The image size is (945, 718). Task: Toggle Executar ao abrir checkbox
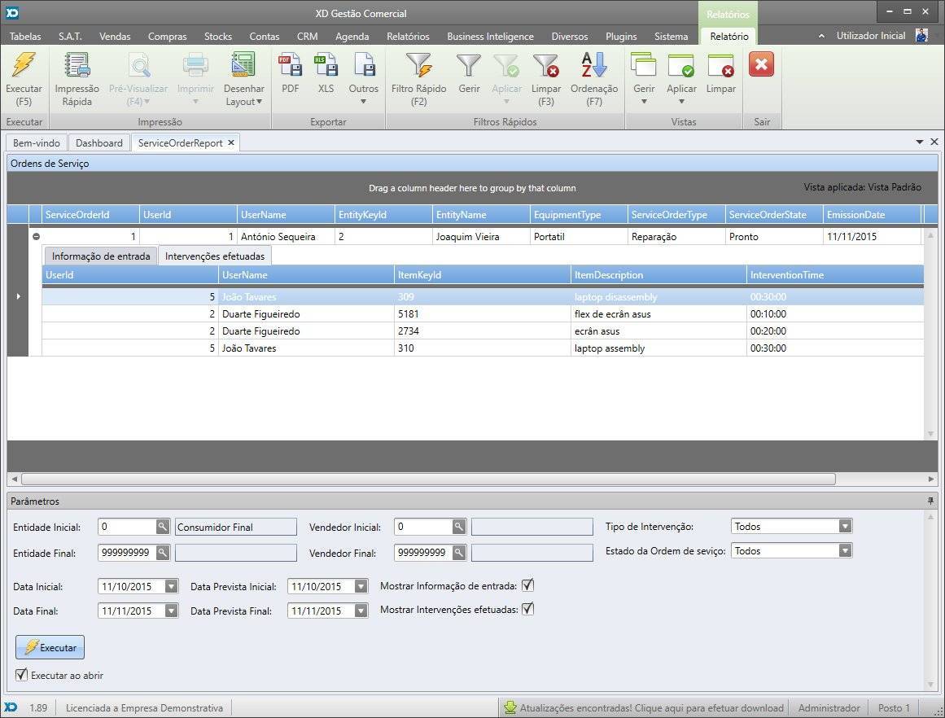pyautogui.click(x=21, y=675)
